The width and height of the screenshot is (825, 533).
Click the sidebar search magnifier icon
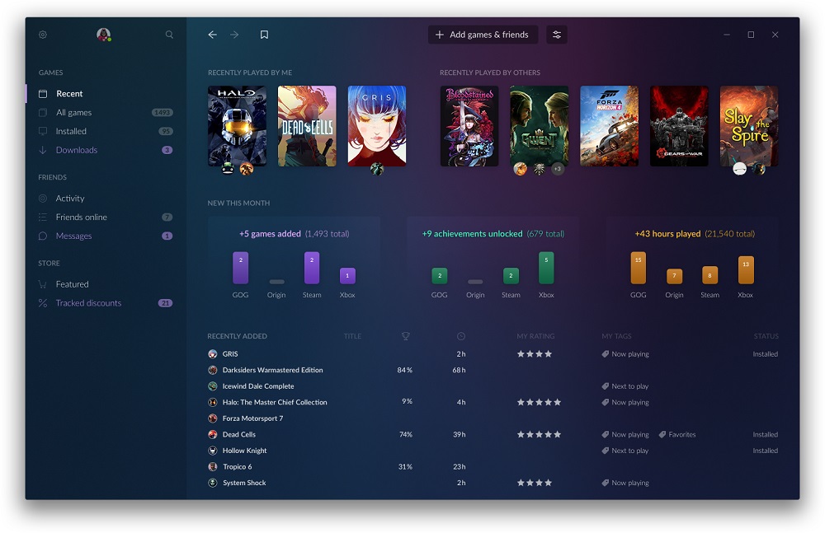[x=169, y=35]
